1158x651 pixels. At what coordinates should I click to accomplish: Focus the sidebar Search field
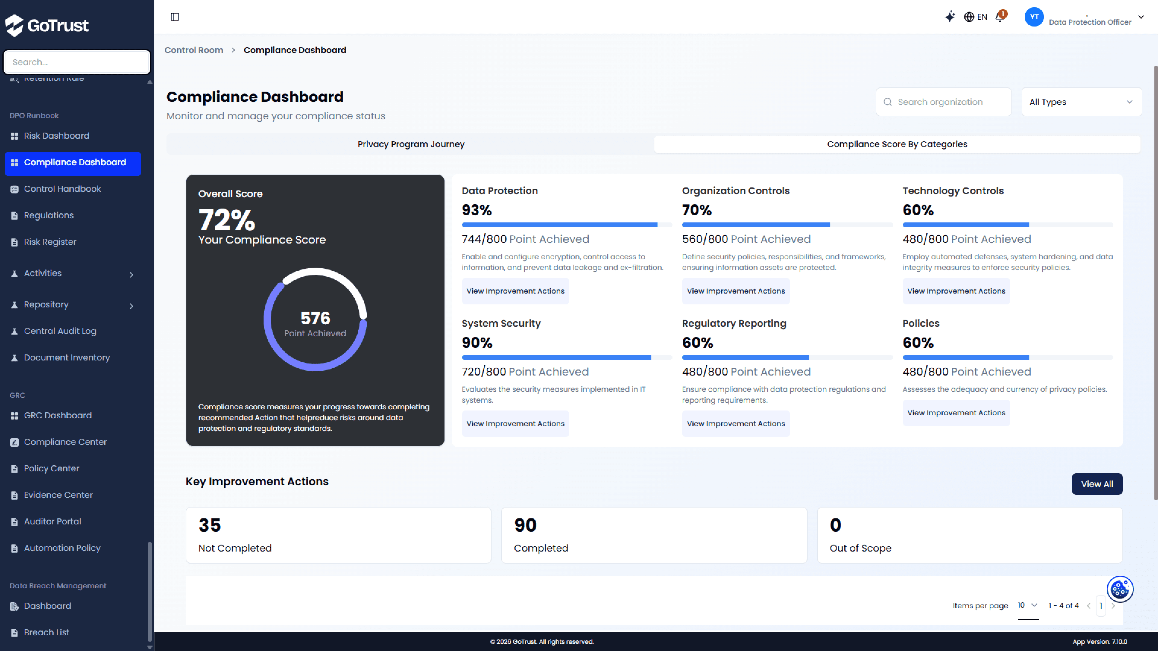pos(77,62)
